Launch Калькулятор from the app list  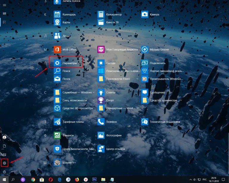(109, 14)
